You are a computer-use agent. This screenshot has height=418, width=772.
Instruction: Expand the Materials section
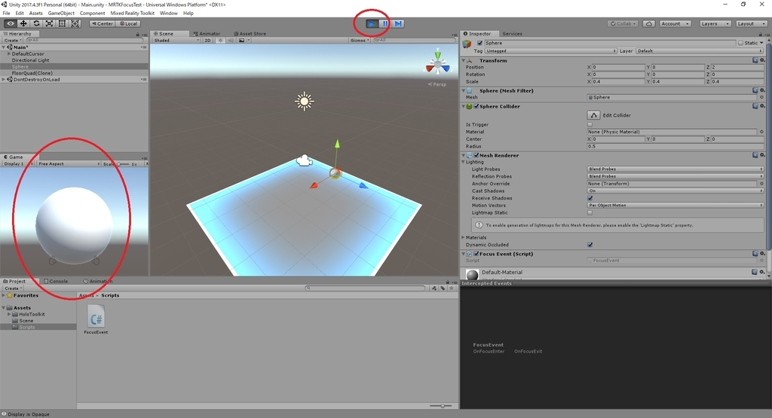pos(464,237)
